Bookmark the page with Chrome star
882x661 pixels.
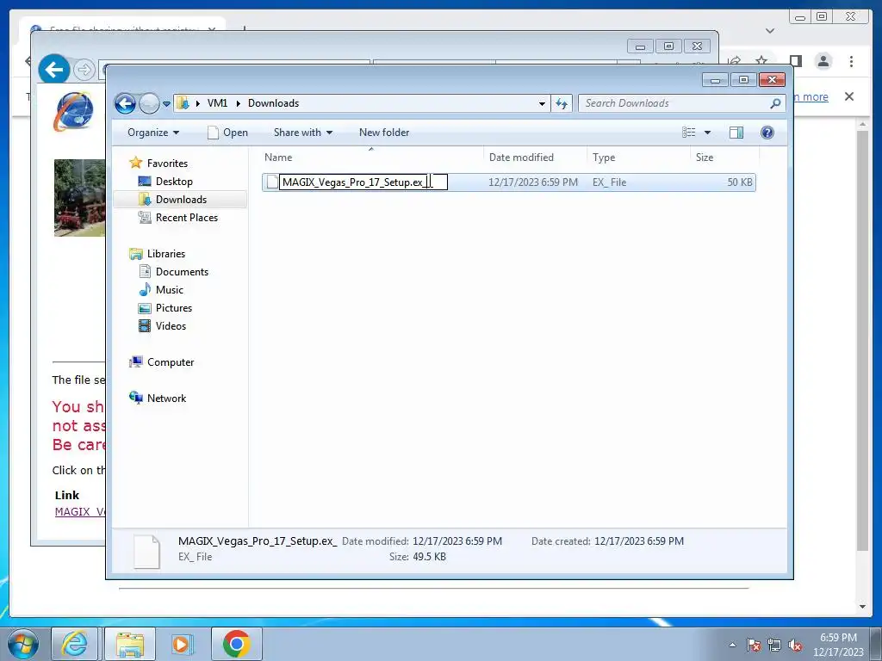[761, 61]
